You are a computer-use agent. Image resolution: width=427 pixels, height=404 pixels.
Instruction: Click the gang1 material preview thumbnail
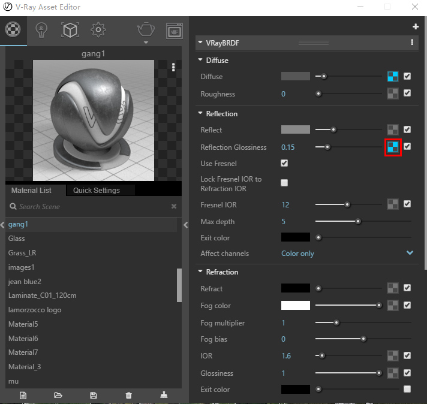click(x=94, y=120)
